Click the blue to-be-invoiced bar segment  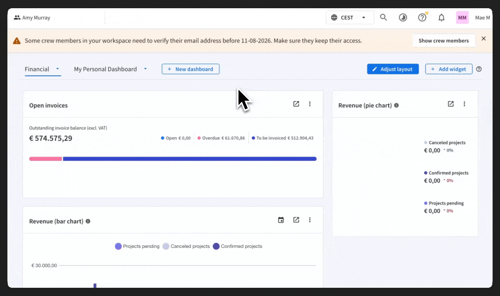click(x=190, y=159)
